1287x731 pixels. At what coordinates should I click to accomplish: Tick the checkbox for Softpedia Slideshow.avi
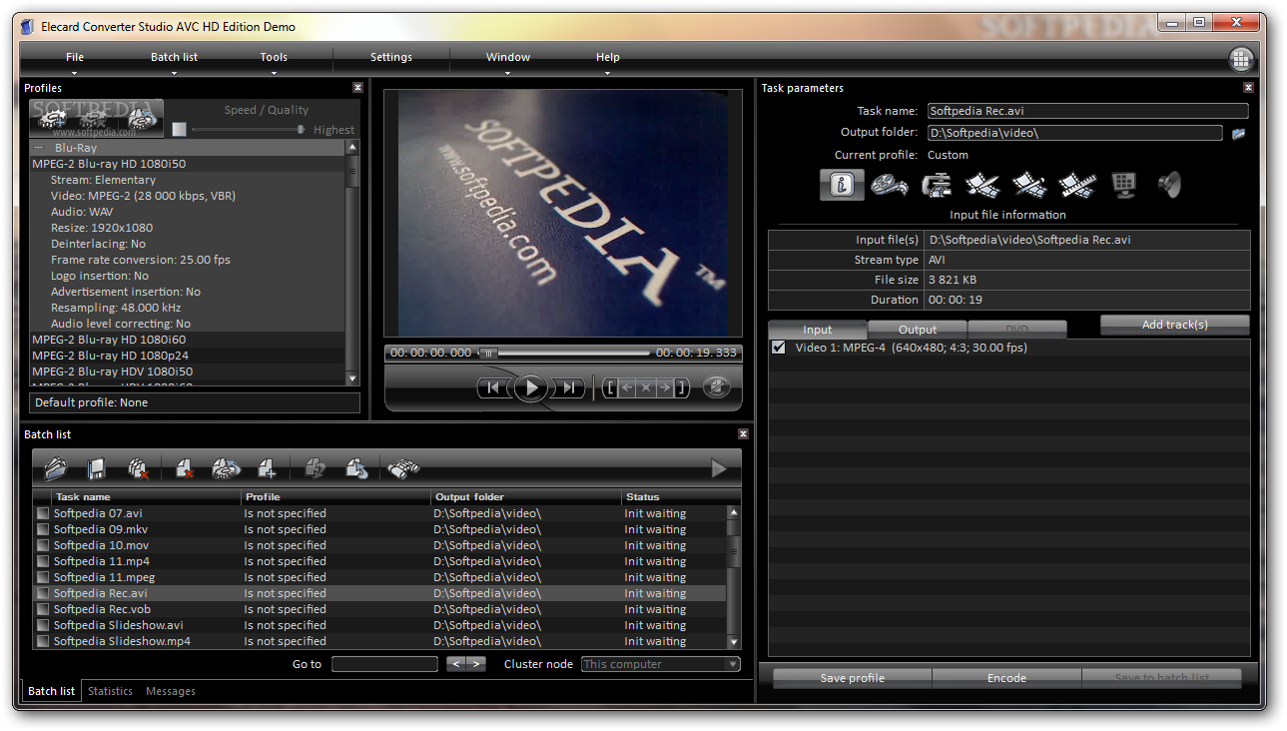(x=43, y=625)
